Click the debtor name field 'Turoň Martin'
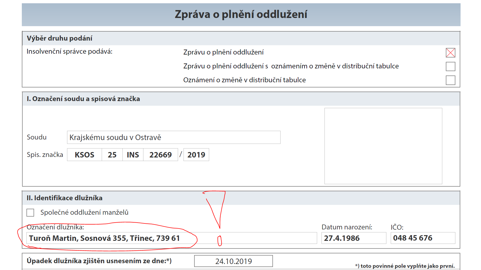This screenshot has width=481, height=270. (x=172, y=238)
